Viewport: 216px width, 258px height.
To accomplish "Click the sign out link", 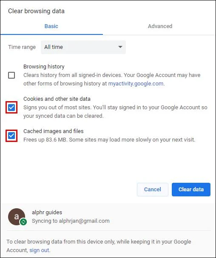I will (39, 250).
